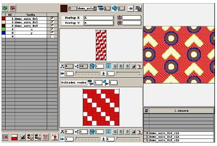Click the globe icon below the upper weave preview

tap(92, 66)
